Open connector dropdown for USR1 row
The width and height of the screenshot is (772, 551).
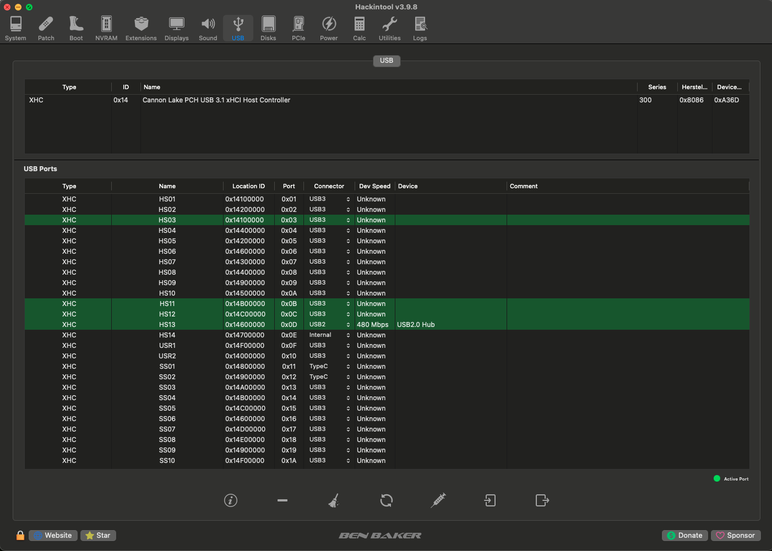330,346
